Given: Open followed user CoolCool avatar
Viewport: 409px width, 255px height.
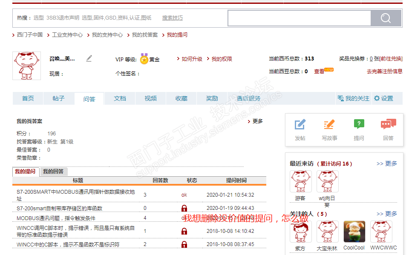Looking at the screenshot, I should (x=354, y=232).
